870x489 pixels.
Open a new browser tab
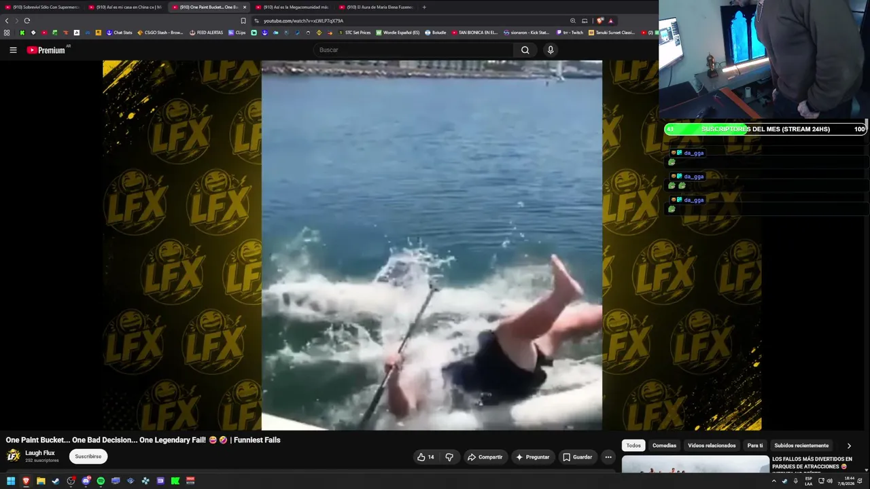pos(424,7)
